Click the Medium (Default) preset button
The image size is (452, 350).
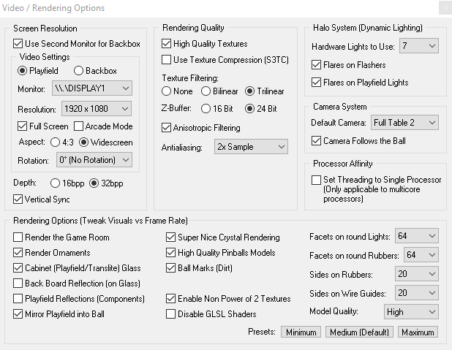(x=359, y=332)
